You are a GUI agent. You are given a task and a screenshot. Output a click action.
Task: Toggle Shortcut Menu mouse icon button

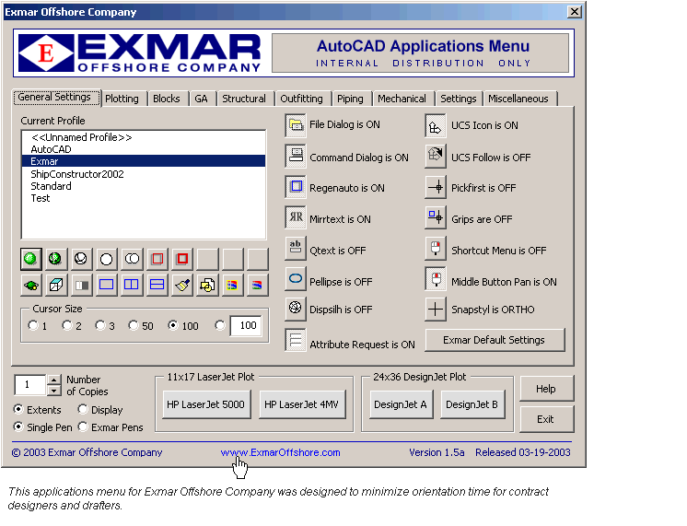(x=436, y=249)
